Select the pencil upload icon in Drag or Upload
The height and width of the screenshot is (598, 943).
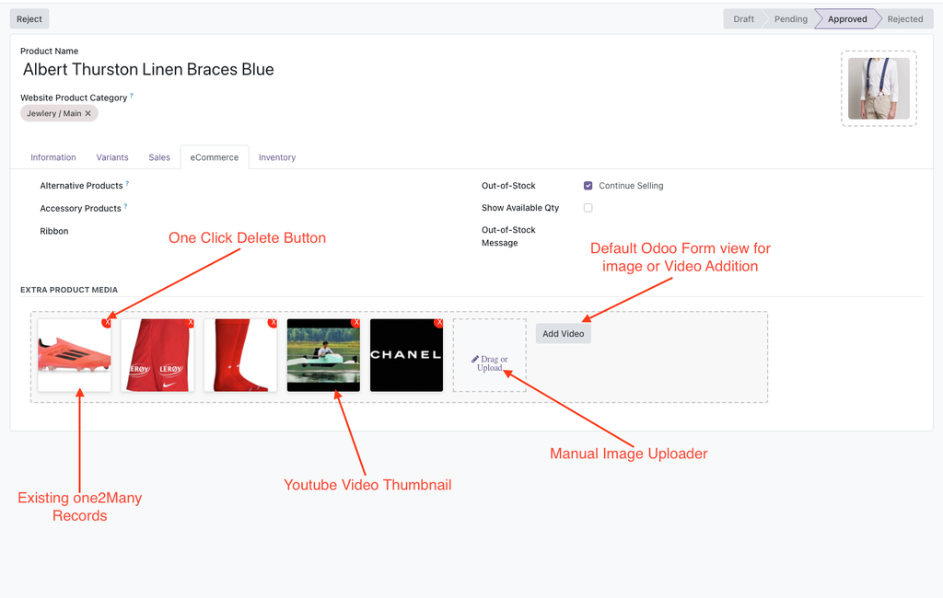[474, 359]
